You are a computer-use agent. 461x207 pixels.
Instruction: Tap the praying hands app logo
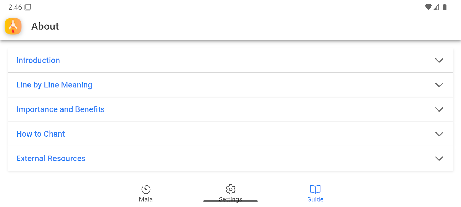point(13,26)
